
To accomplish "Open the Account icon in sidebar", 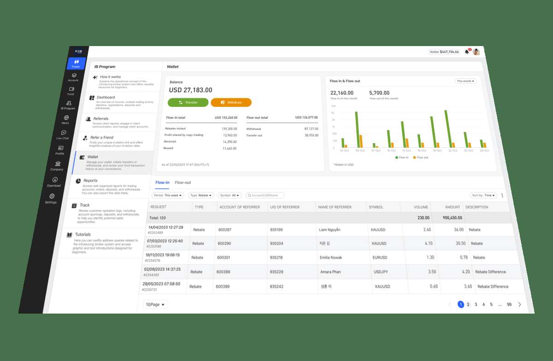I will (74, 76).
